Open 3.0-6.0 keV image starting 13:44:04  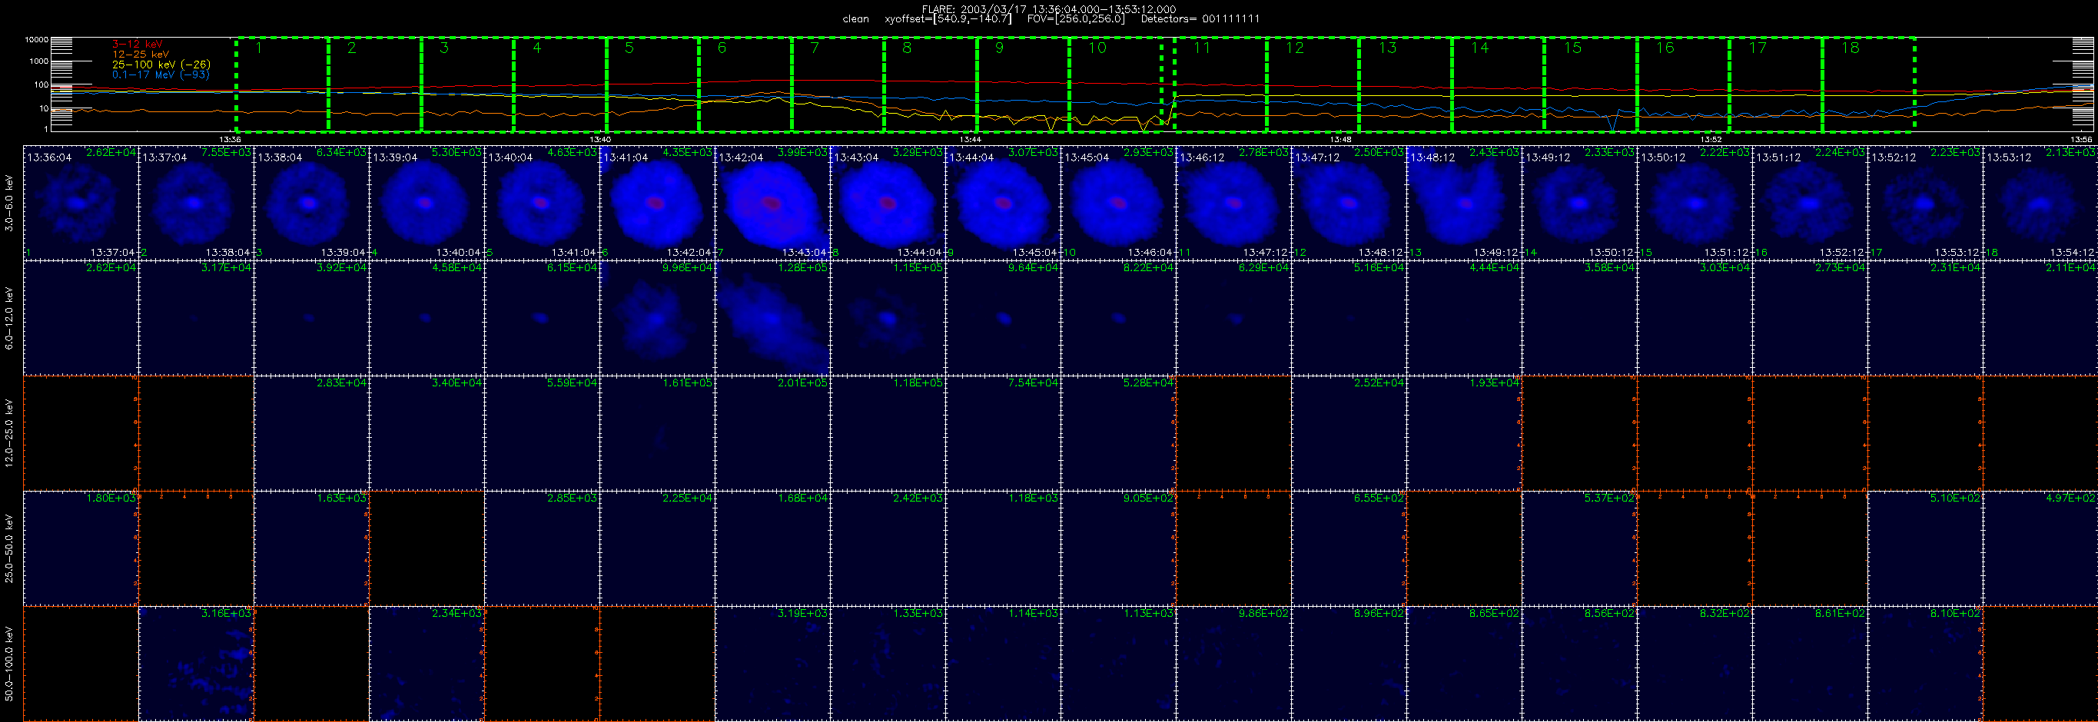coord(1003,203)
